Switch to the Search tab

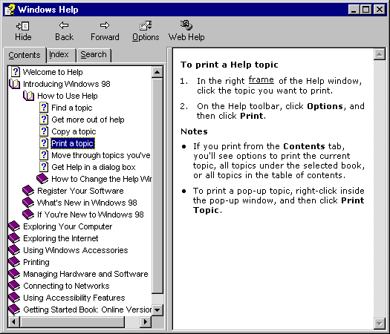[94, 54]
